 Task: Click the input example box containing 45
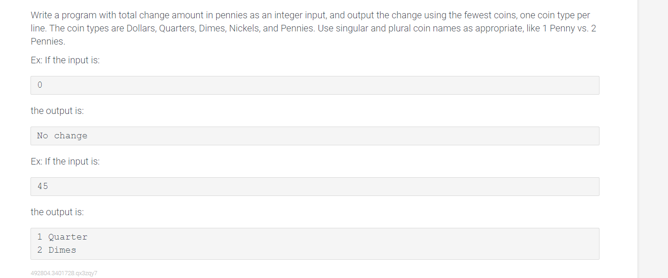click(x=315, y=187)
